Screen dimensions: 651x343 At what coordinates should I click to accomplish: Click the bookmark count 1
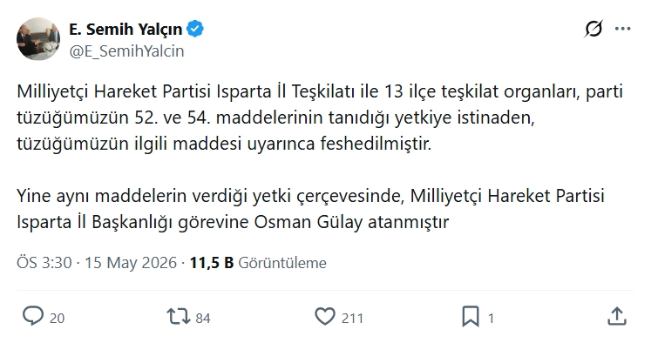point(492,318)
